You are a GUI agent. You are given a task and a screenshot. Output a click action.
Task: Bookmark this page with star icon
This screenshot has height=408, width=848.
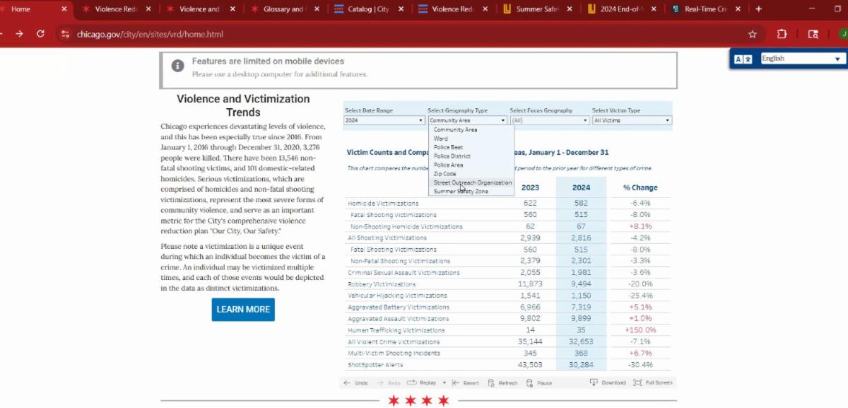coord(753,34)
